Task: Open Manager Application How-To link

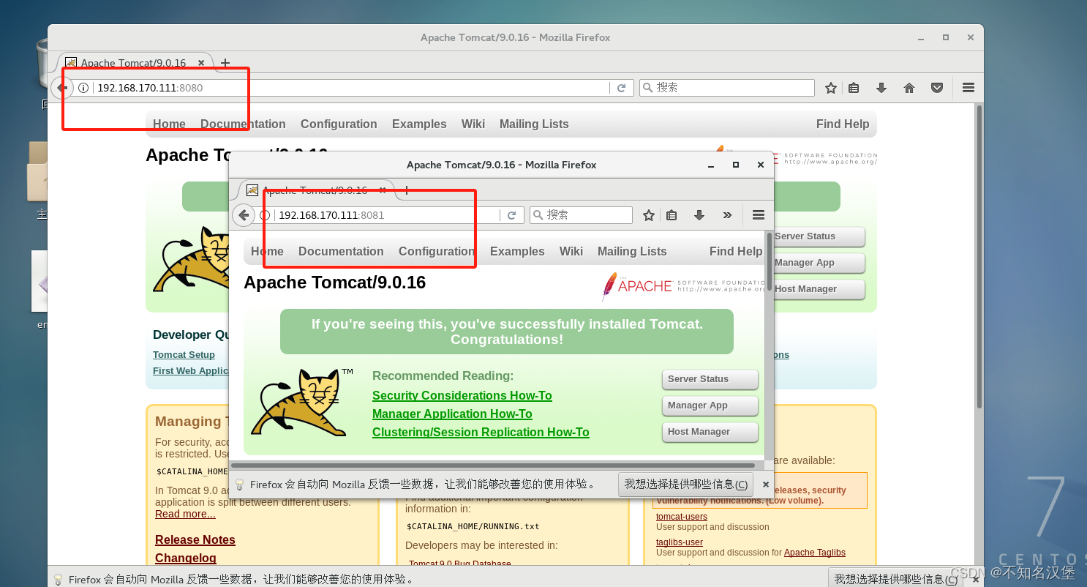Action: (452, 414)
